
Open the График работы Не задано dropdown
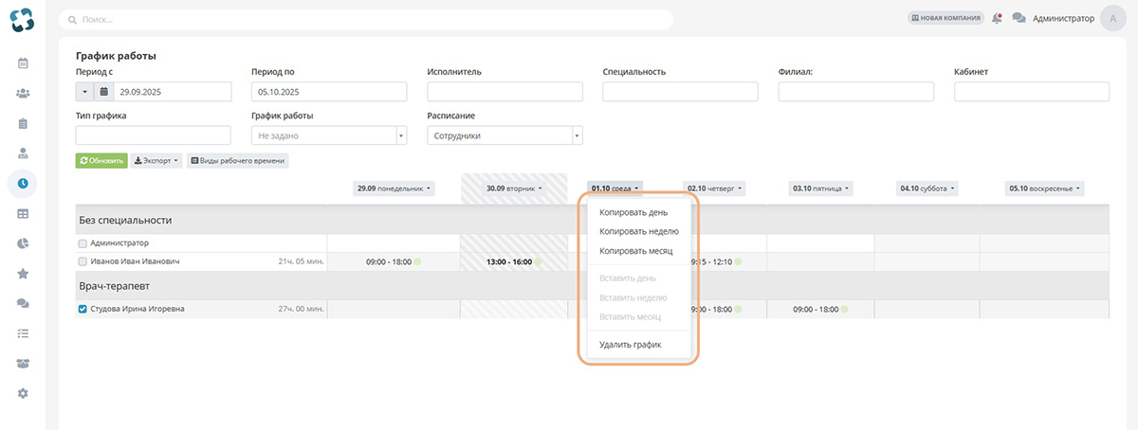tap(329, 135)
